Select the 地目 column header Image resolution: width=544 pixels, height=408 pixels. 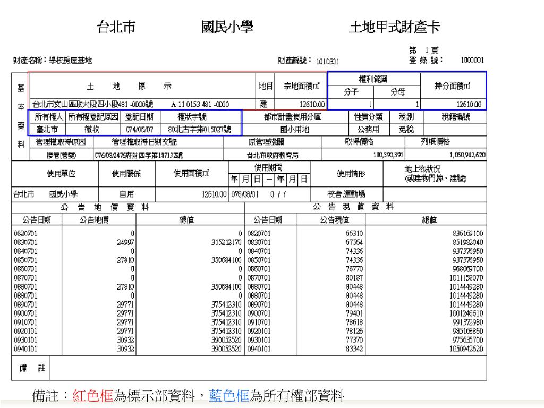tap(266, 86)
